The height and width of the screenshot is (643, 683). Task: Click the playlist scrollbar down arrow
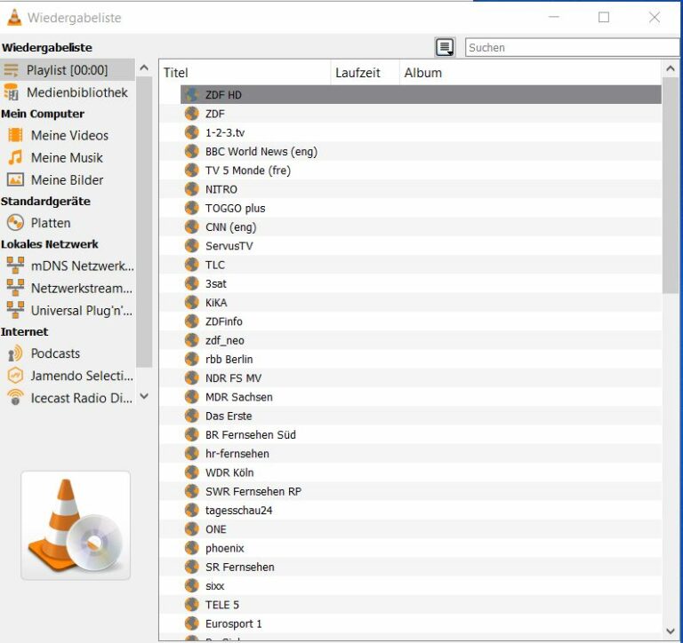(671, 631)
